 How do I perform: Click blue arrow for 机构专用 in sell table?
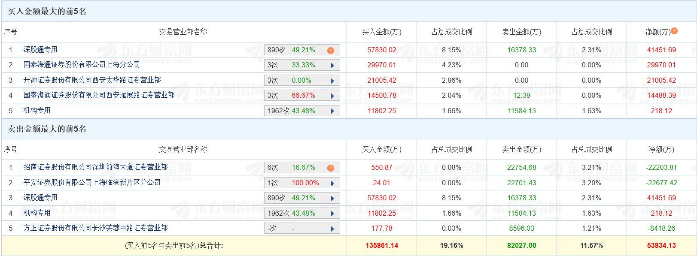pos(332,214)
